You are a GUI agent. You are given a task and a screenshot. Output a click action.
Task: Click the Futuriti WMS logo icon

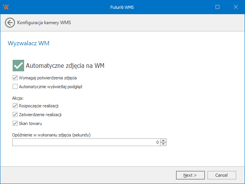click(6, 7)
